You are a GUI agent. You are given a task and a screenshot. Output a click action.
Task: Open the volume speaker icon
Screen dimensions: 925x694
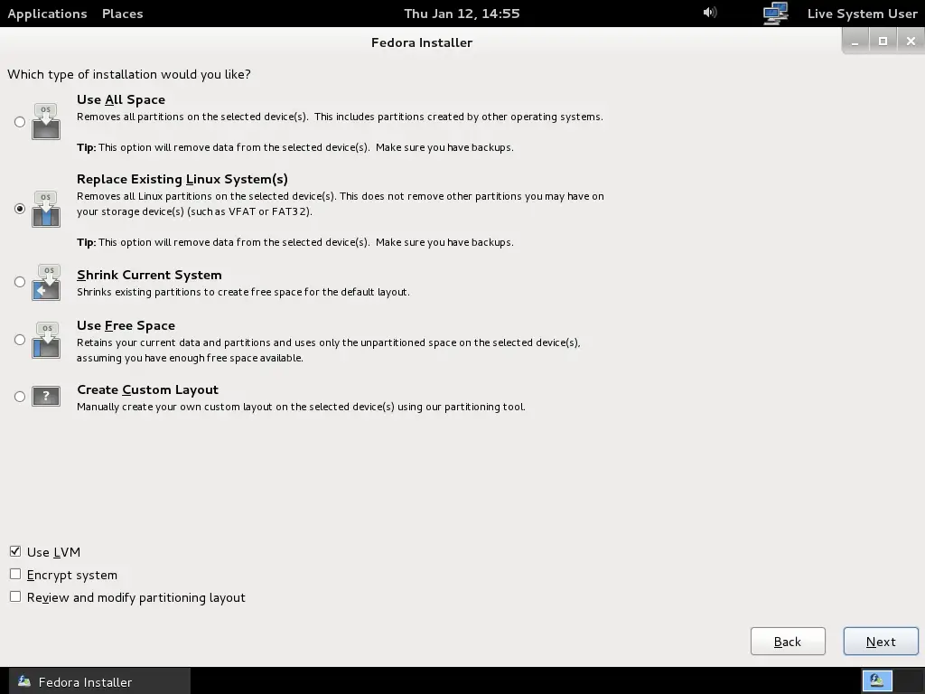tap(710, 13)
